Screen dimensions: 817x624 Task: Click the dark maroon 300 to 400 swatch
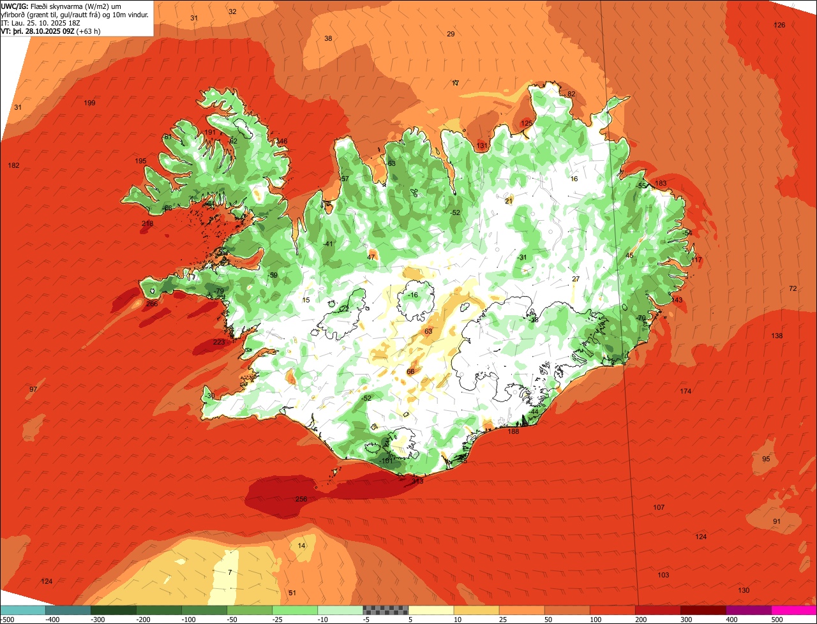click(x=704, y=611)
